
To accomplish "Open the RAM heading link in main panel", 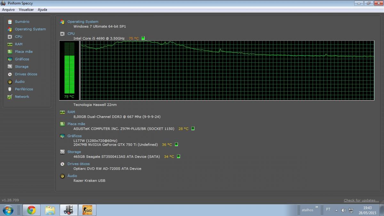I will point(71,112).
